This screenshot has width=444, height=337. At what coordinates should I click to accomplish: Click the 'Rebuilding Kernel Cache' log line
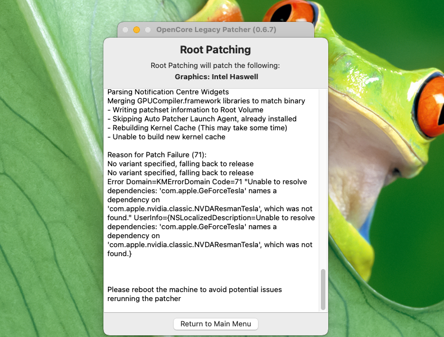[x=197, y=128]
